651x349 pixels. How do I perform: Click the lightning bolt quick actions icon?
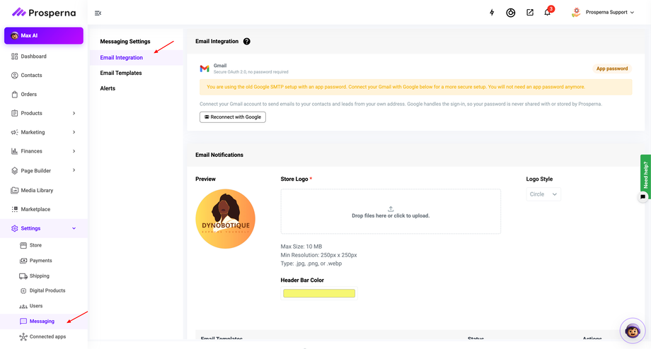[x=492, y=13]
